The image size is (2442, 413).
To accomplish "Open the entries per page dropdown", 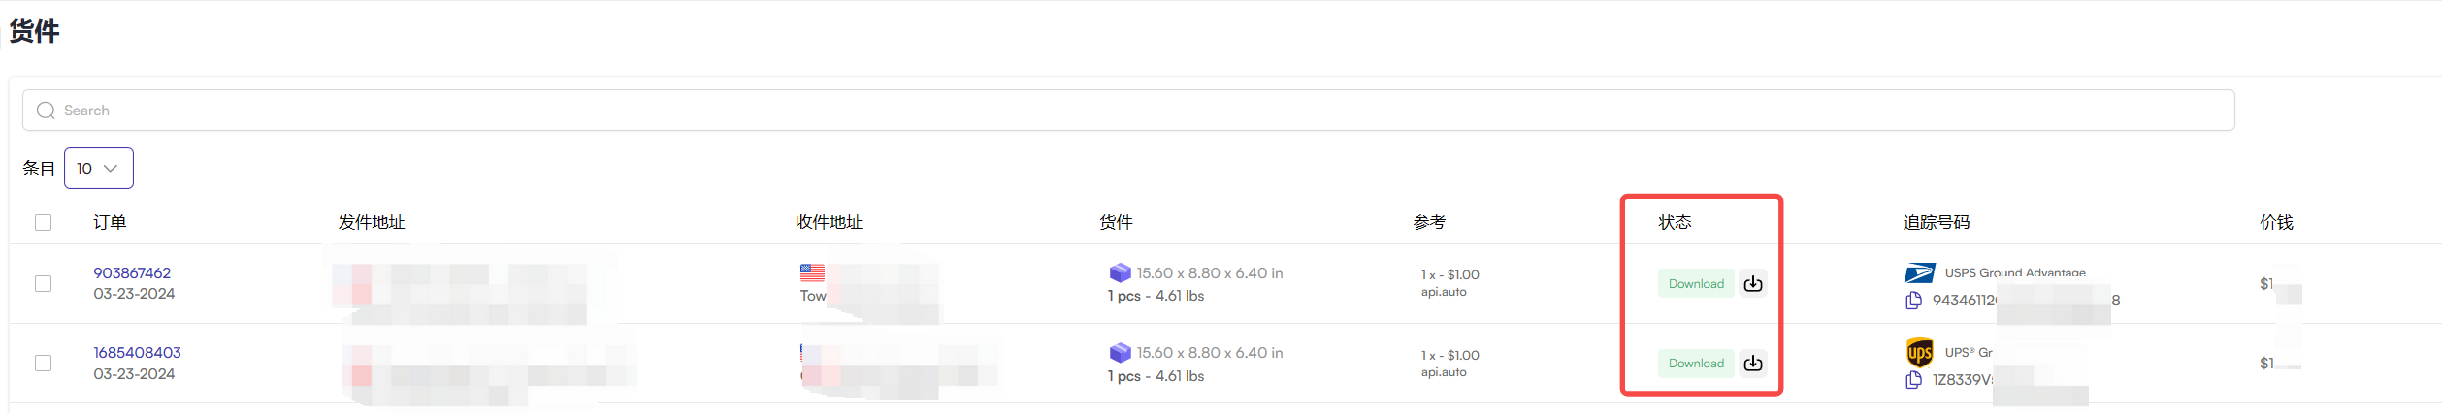I will [98, 168].
